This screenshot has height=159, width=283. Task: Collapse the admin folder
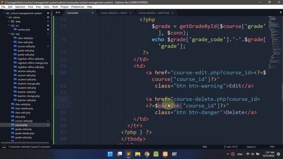point(7,17)
